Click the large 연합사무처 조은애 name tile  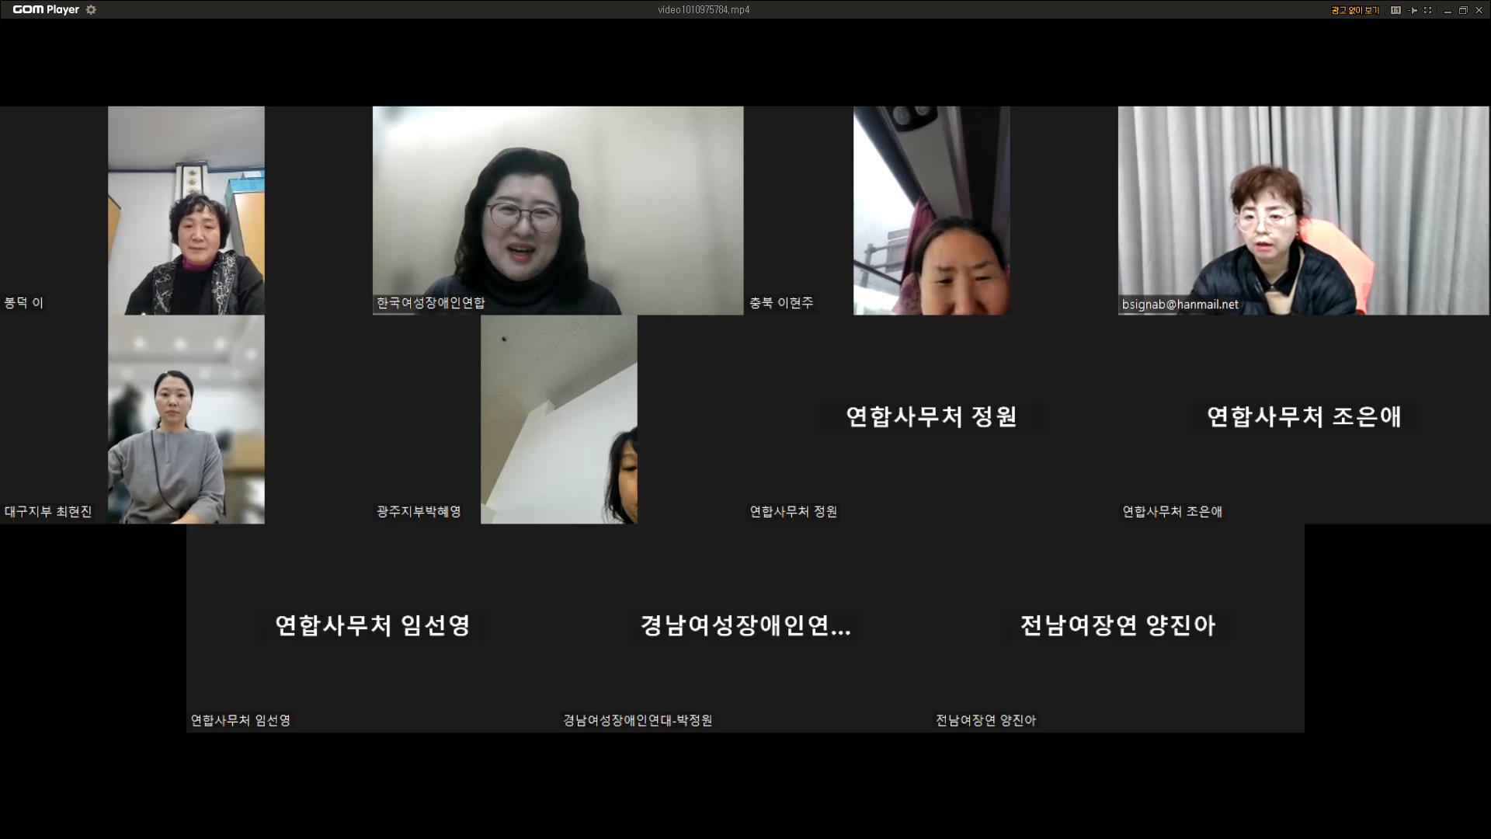coord(1305,416)
